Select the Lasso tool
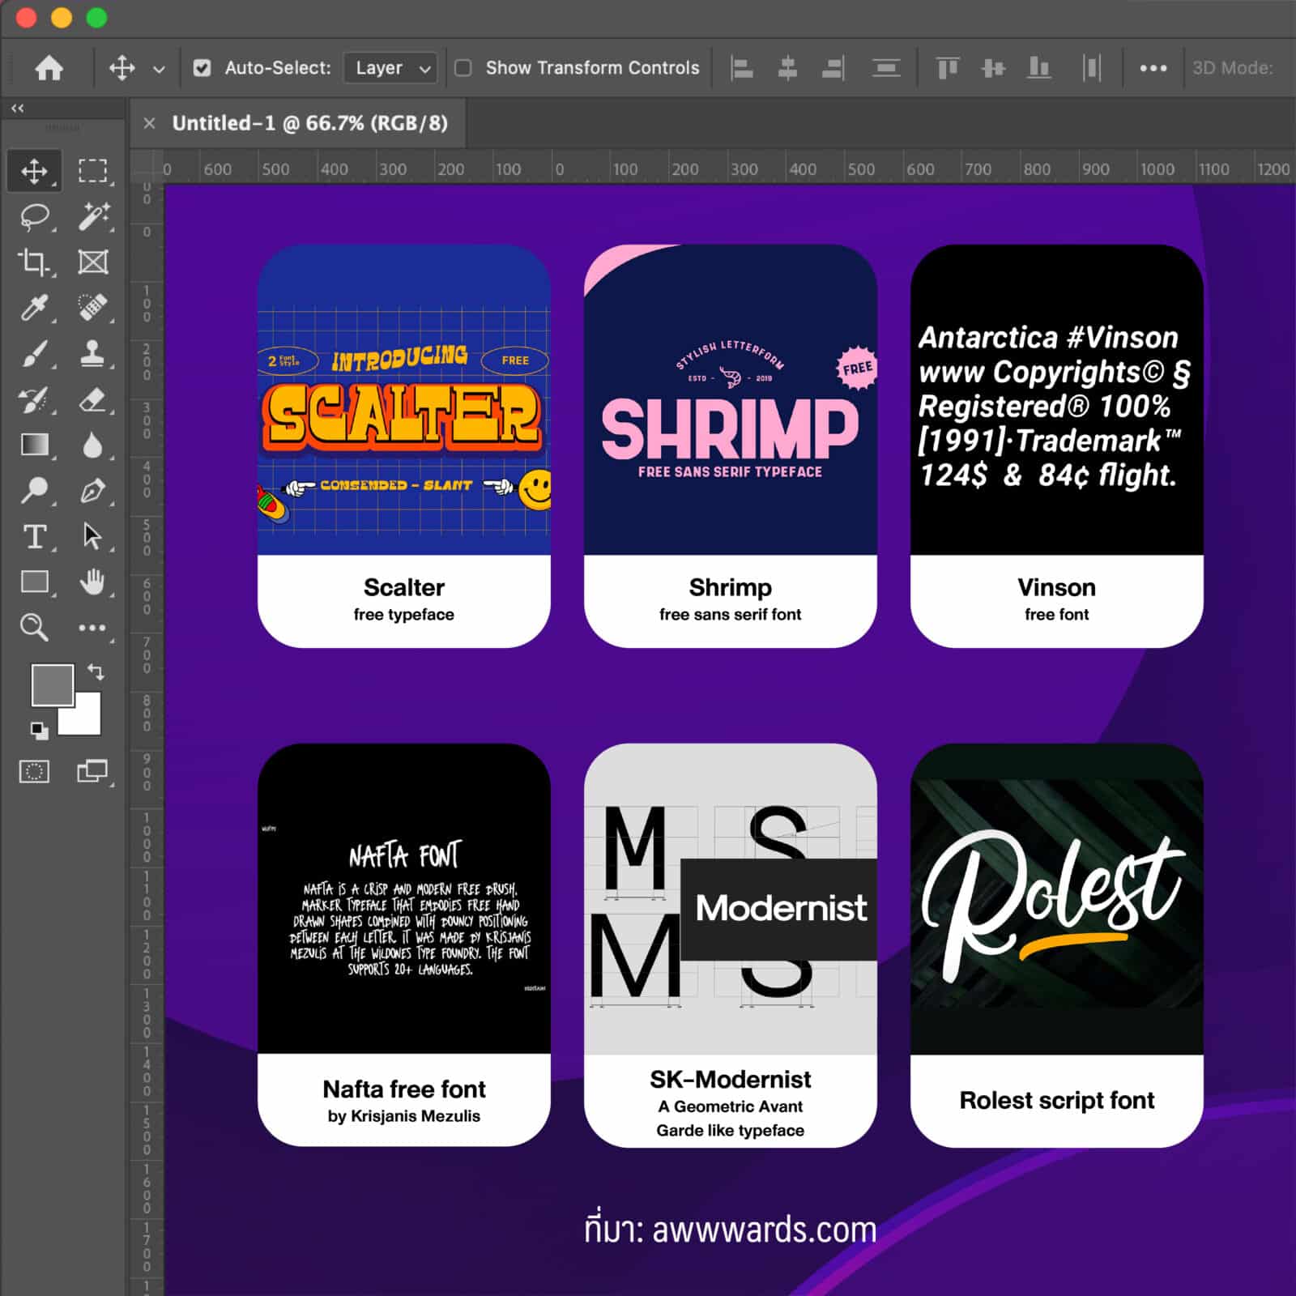The image size is (1296, 1296). 34,216
